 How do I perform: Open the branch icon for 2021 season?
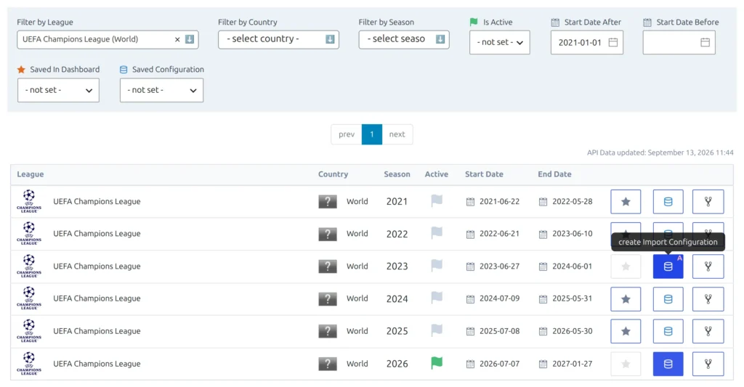click(708, 202)
